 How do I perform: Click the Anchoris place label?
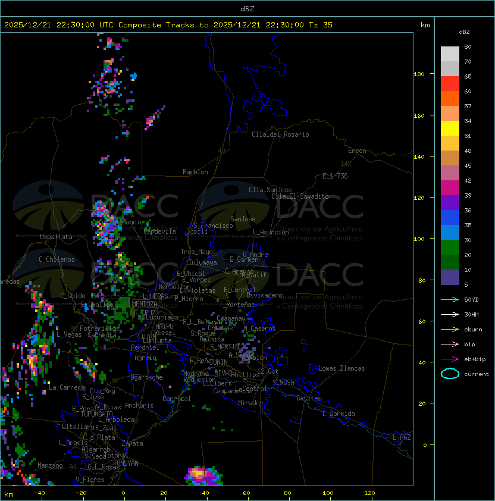(x=139, y=405)
